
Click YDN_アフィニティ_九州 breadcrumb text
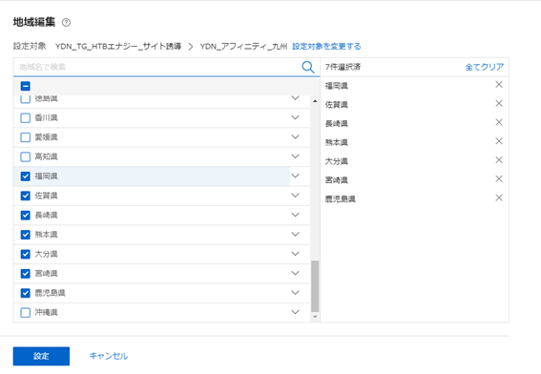coord(243,46)
